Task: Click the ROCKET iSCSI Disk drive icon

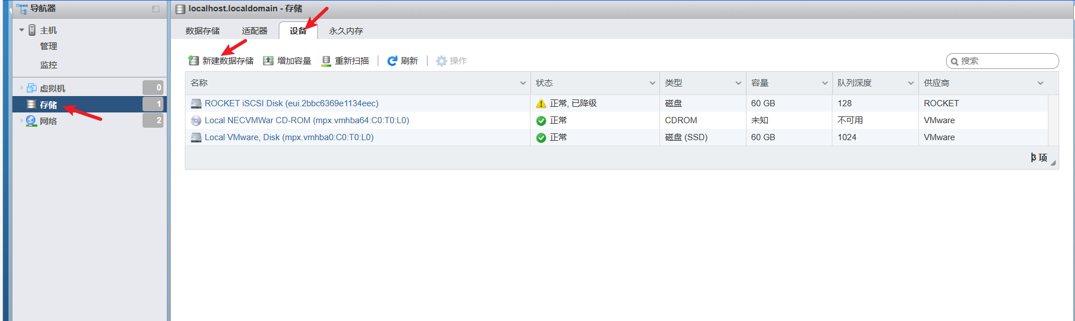Action: click(x=196, y=103)
